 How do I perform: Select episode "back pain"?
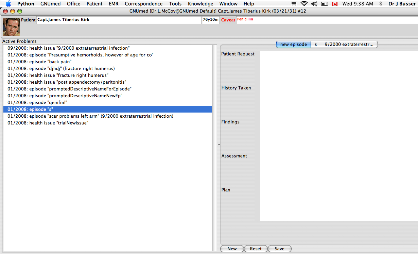pyautogui.click(x=107, y=62)
